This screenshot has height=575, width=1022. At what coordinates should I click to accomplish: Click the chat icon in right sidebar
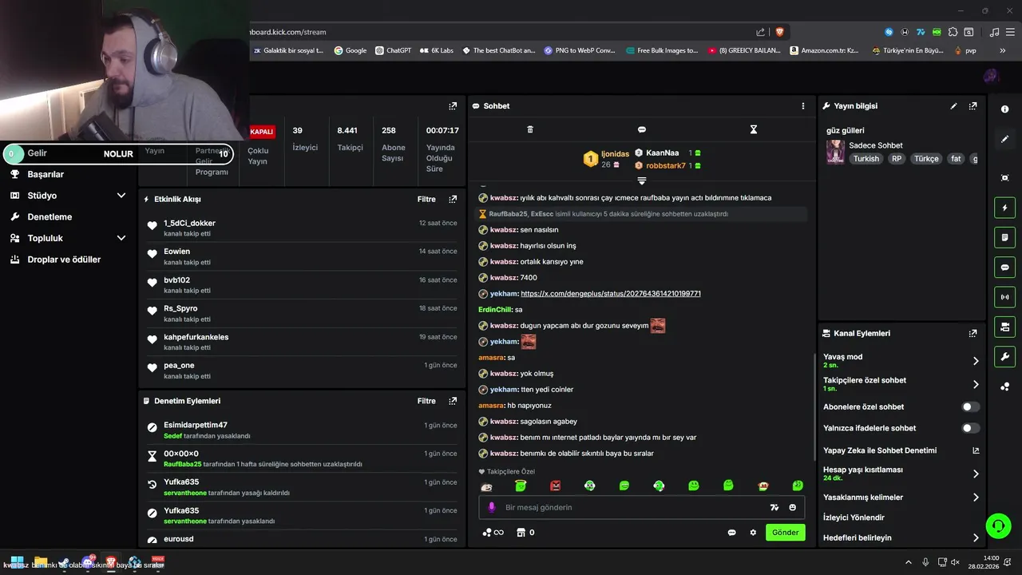tap(1004, 268)
